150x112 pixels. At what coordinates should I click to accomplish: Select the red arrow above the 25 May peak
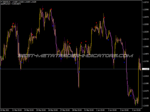coord(43,9)
